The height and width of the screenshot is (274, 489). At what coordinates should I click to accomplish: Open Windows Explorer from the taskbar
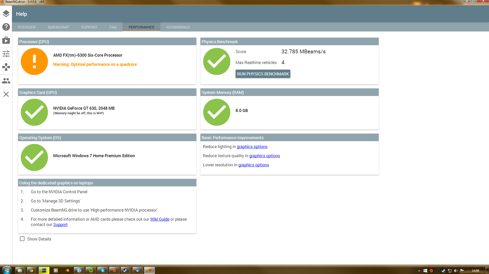20,270
